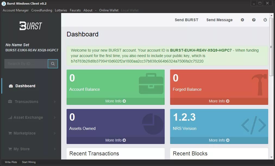Click the scrollbar down arrow
The width and height of the screenshot is (275, 166).
click(x=271, y=157)
